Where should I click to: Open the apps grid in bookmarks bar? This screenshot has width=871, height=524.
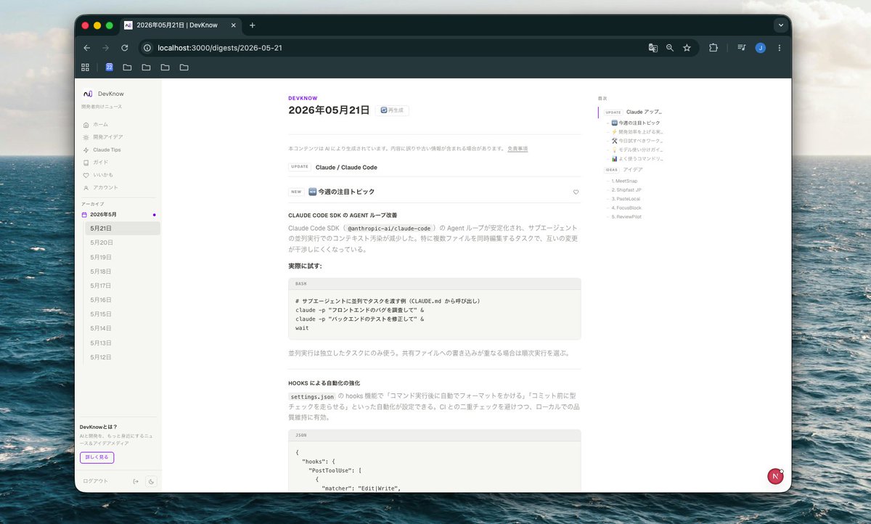[85, 67]
